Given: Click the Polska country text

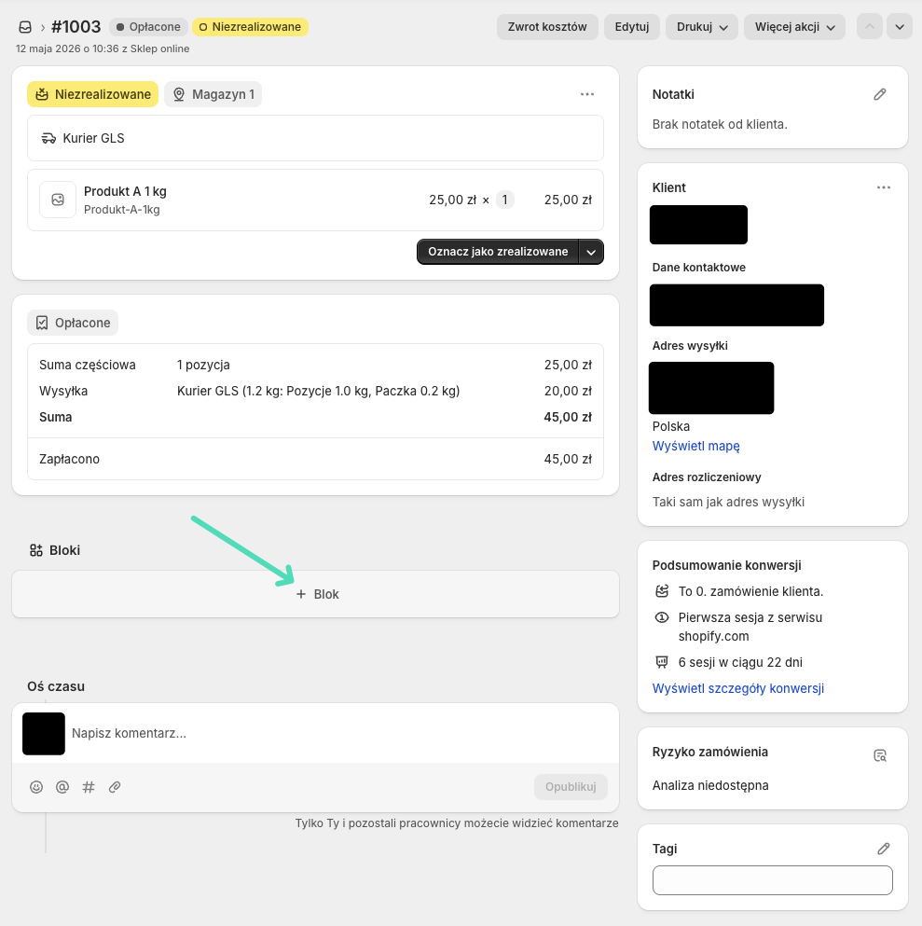Looking at the screenshot, I should pos(670,426).
